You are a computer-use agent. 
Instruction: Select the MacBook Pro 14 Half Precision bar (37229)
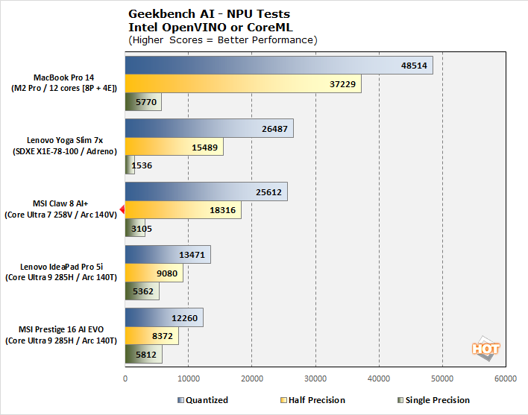click(x=242, y=84)
